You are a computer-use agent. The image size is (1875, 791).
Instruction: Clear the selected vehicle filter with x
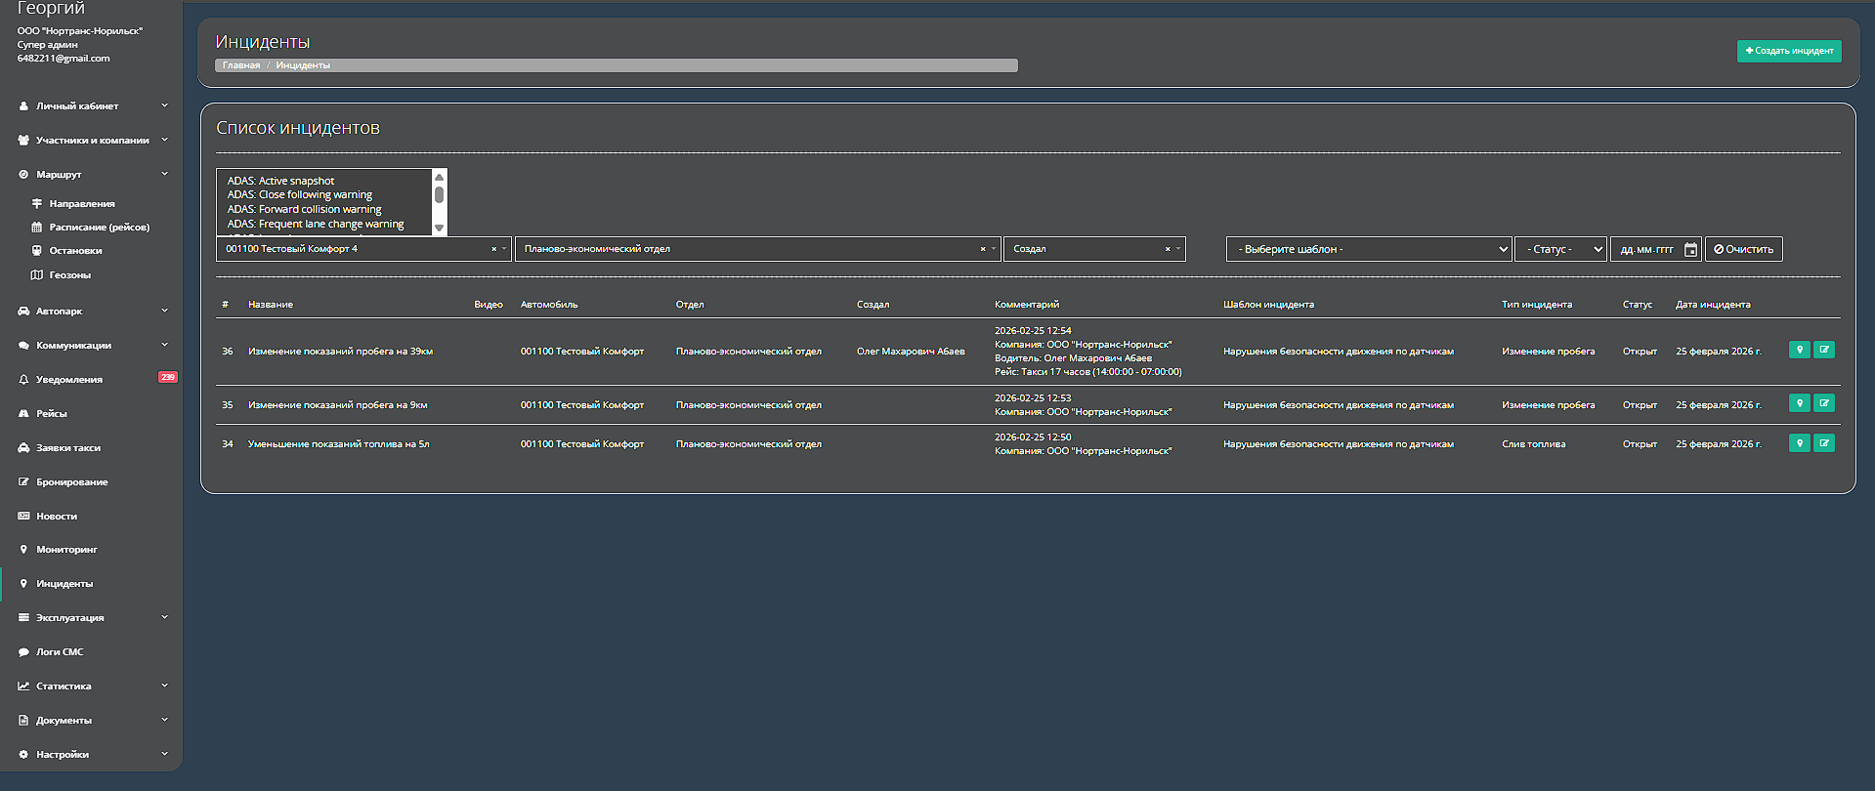[493, 249]
